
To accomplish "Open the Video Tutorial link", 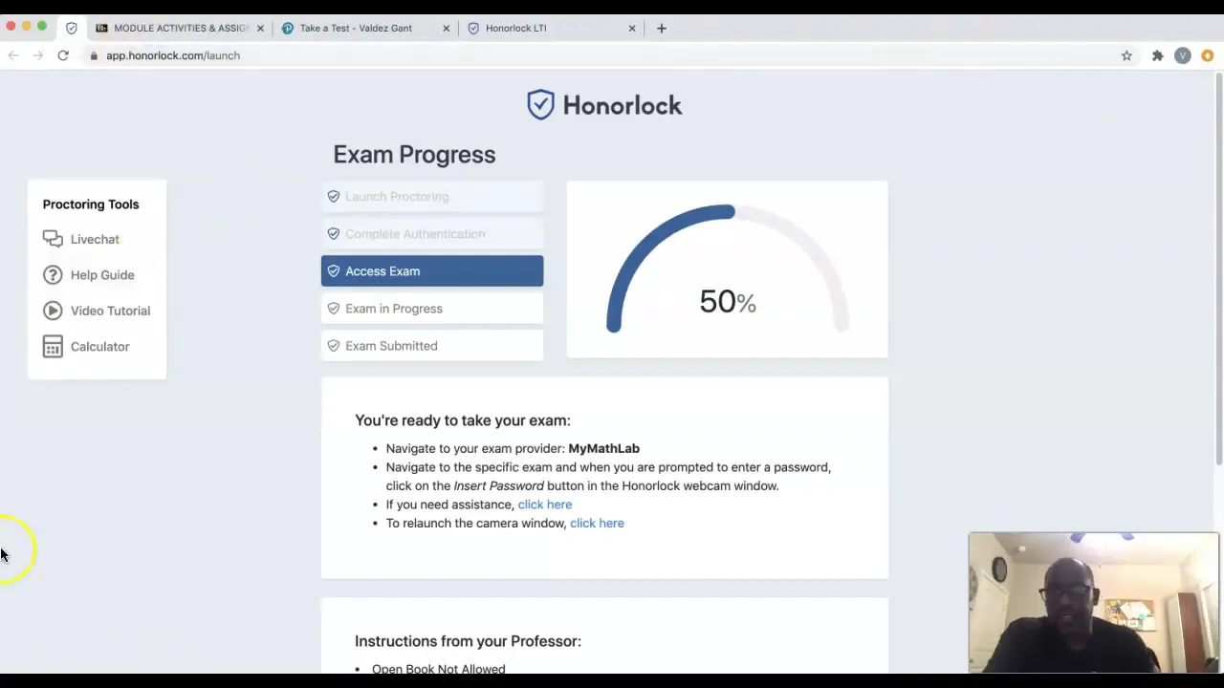I will click(x=110, y=311).
